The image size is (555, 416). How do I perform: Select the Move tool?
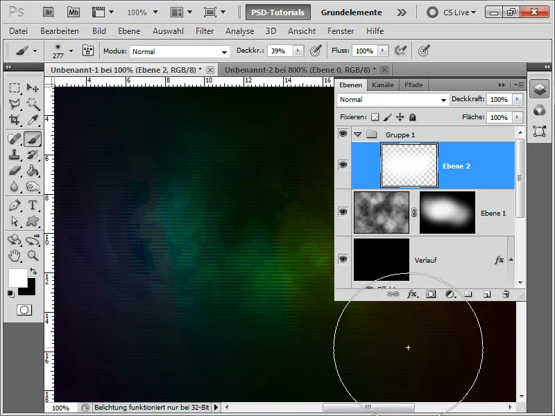pyautogui.click(x=33, y=87)
